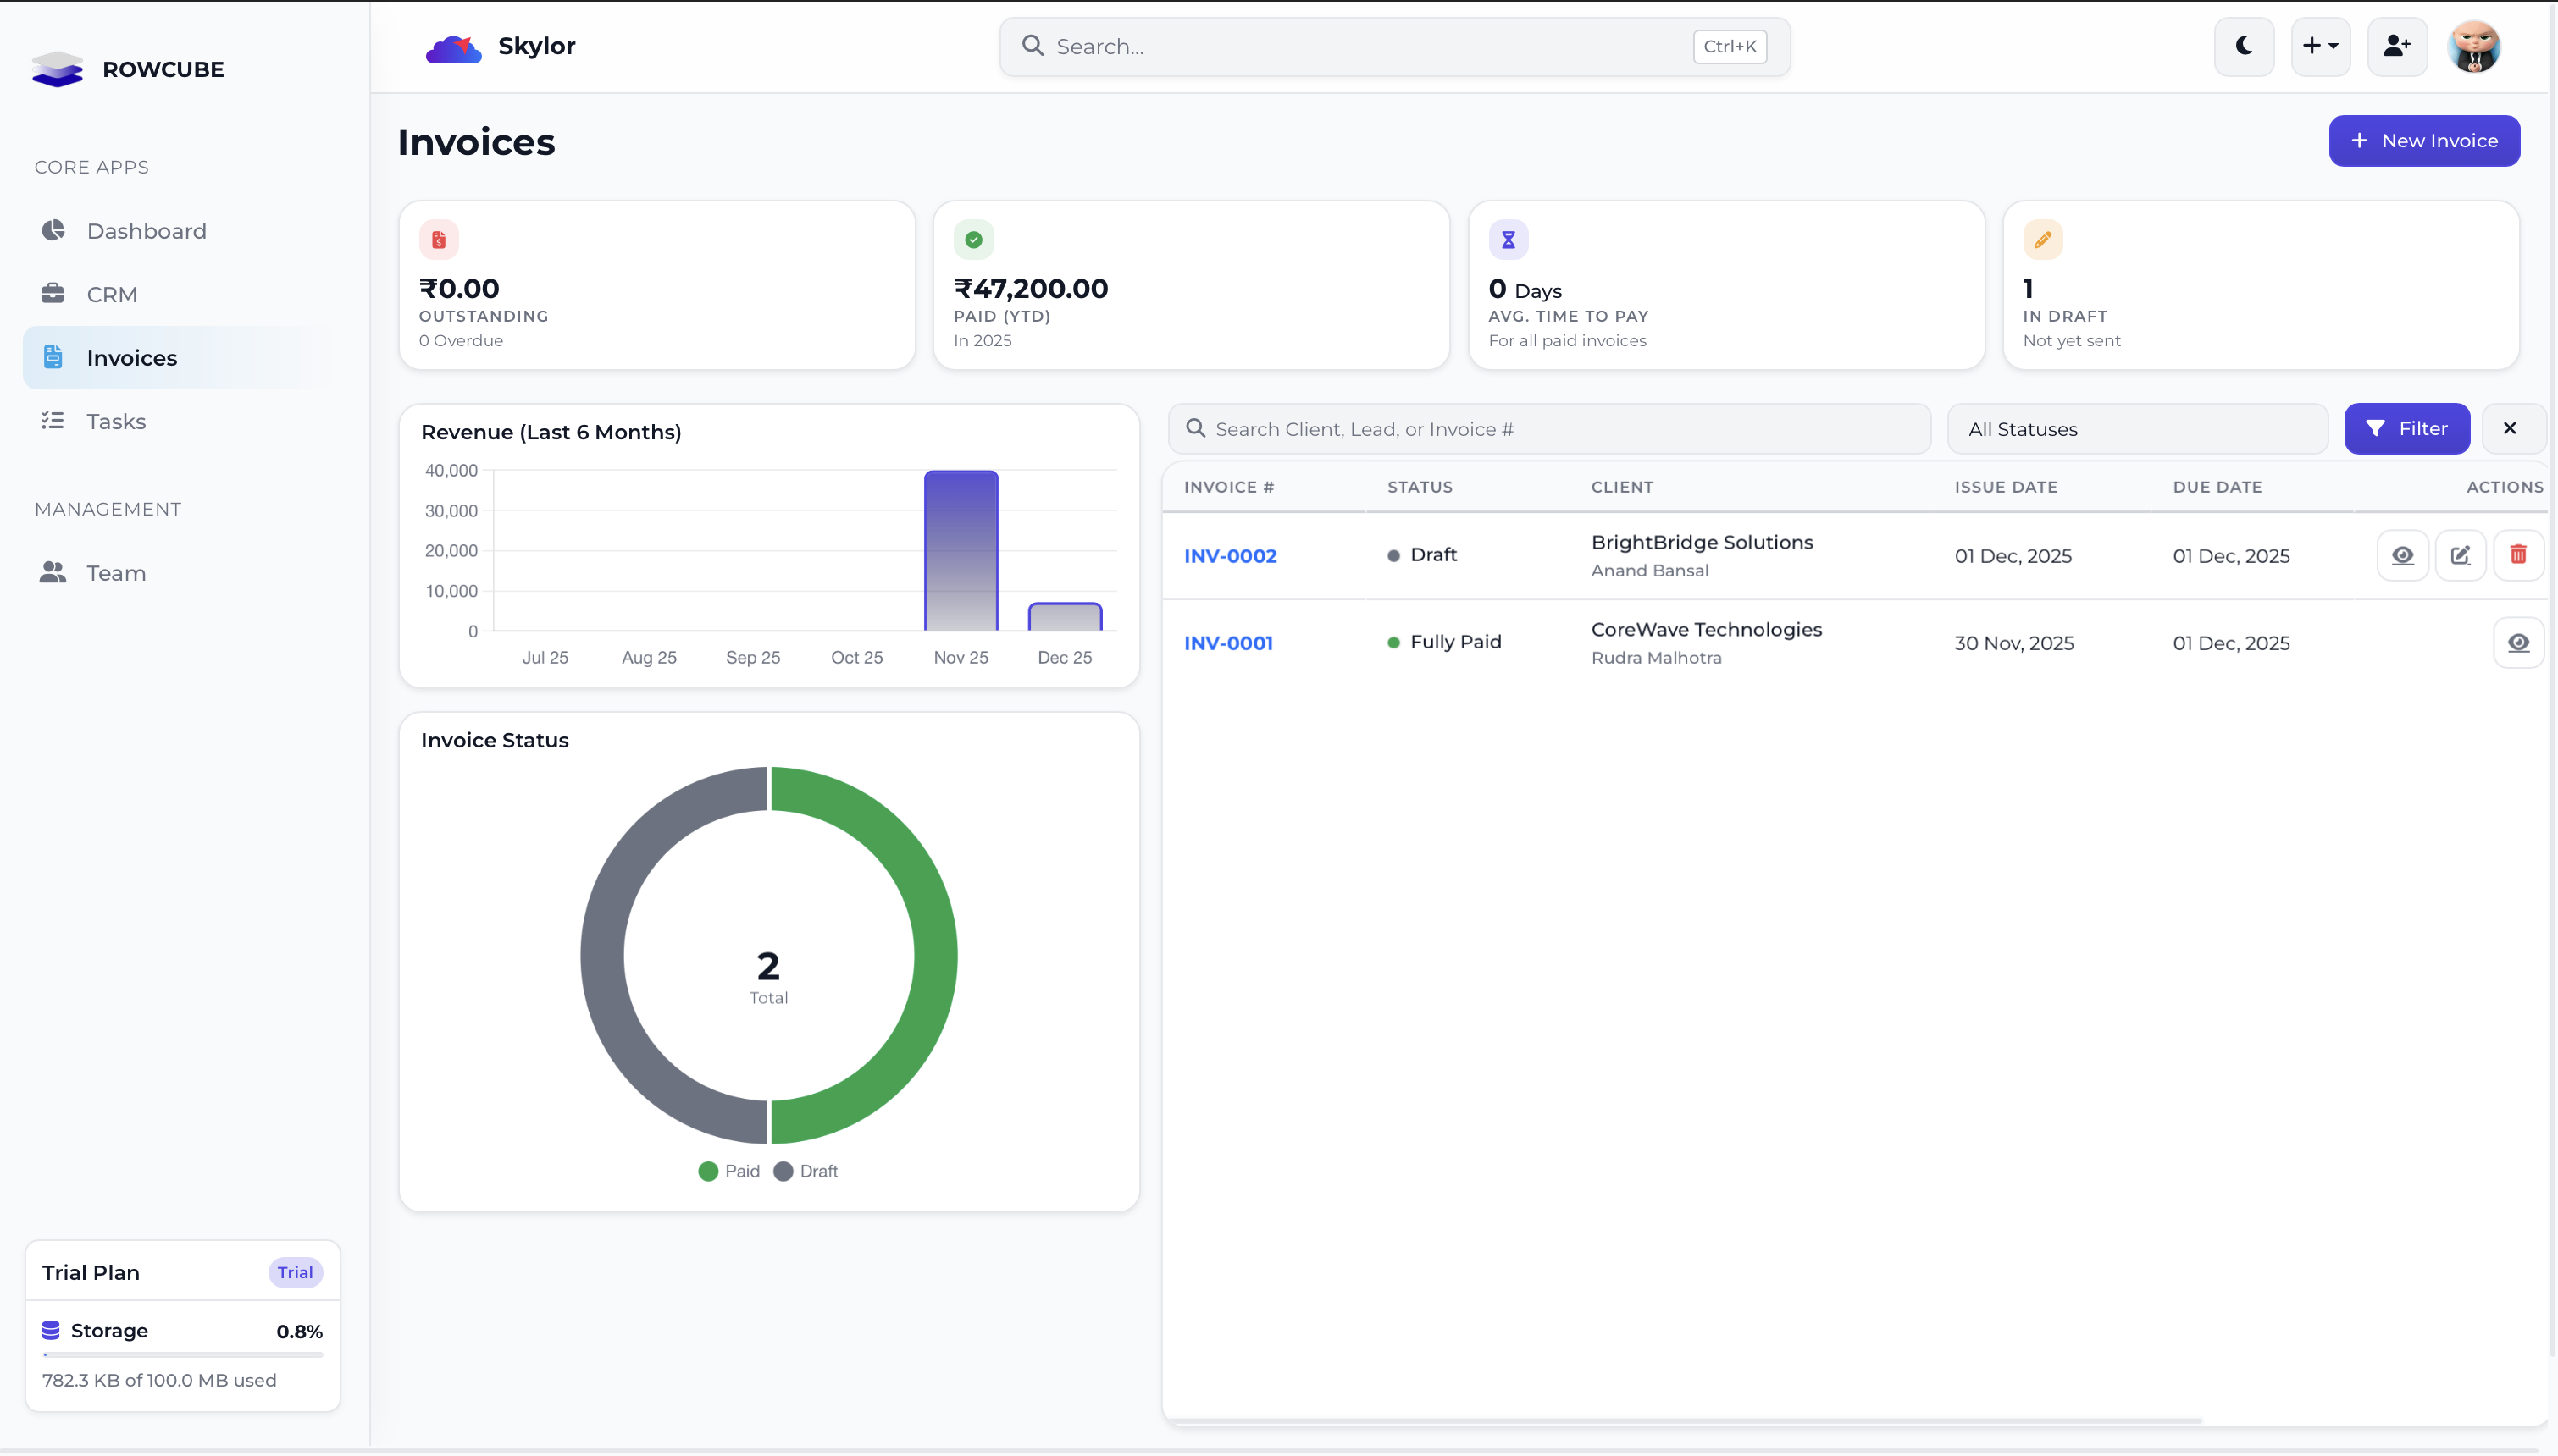Image resolution: width=2558 pixels, height=1456 pixels.
Task: Show preview of INV-0002 via eye icon
Action: [x=2403, y=555]
